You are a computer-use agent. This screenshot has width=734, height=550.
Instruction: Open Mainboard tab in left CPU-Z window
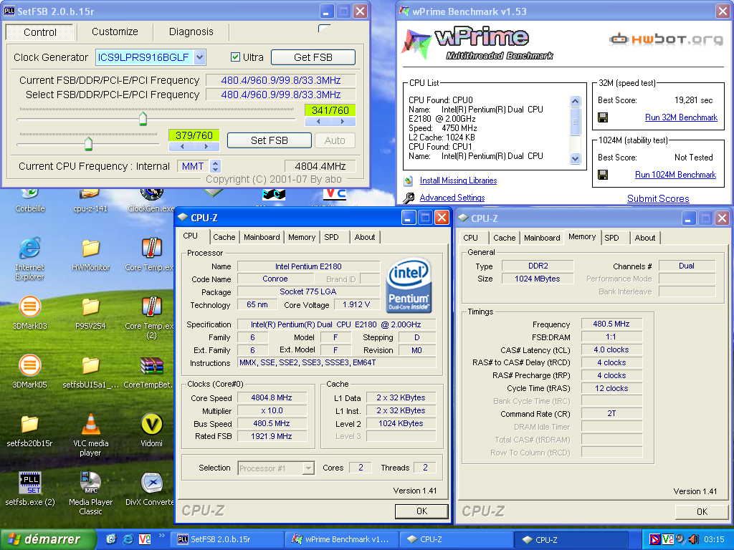coord(262,237)
